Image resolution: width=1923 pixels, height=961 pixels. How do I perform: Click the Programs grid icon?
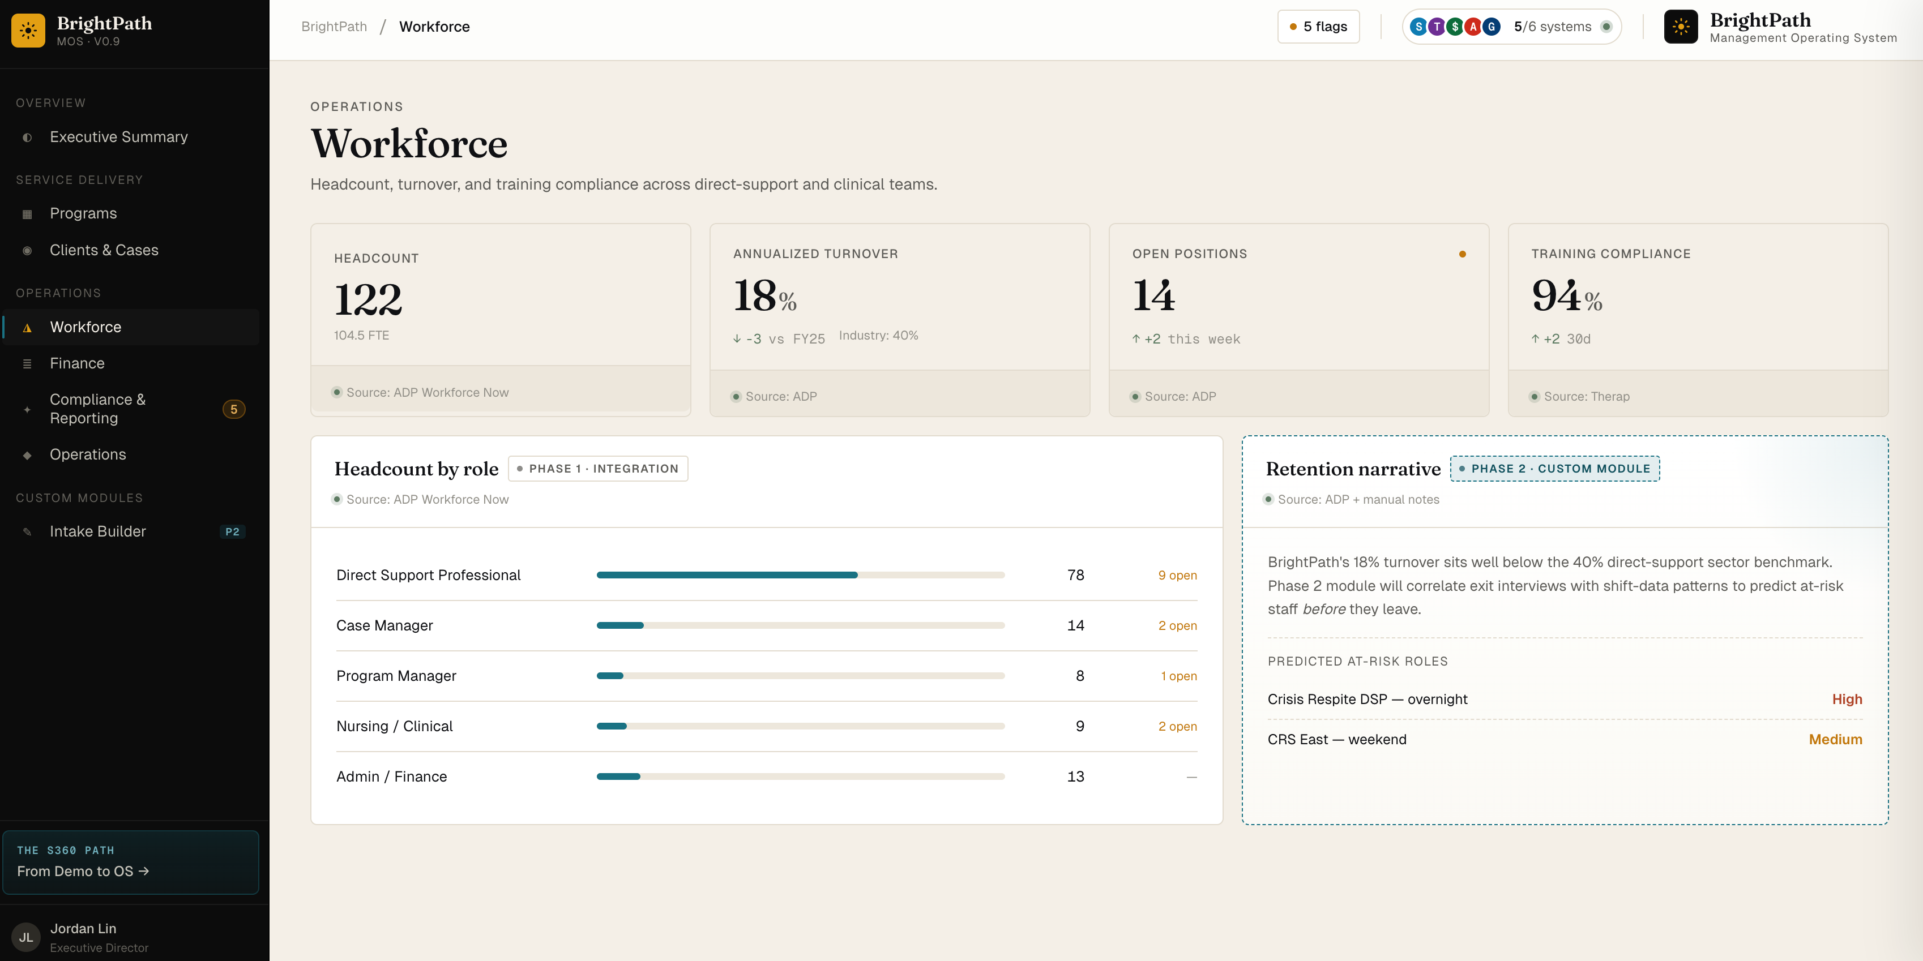pos(27,214)
